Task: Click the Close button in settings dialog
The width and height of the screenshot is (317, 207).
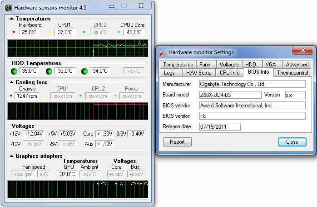Action: (292, 142)
